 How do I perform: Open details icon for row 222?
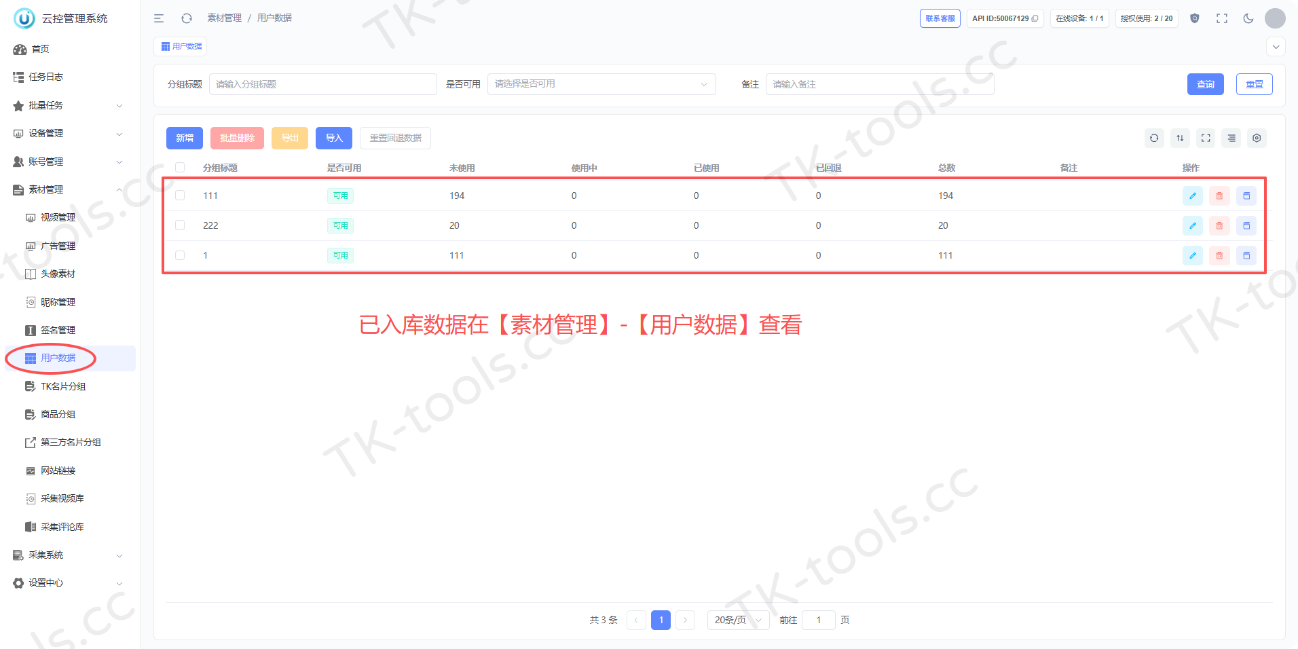pos(1246,225)
